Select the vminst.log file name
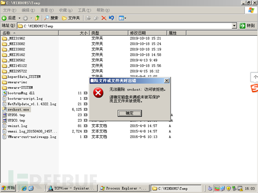The width and height of the screenshot is (258, 193). 17,126
